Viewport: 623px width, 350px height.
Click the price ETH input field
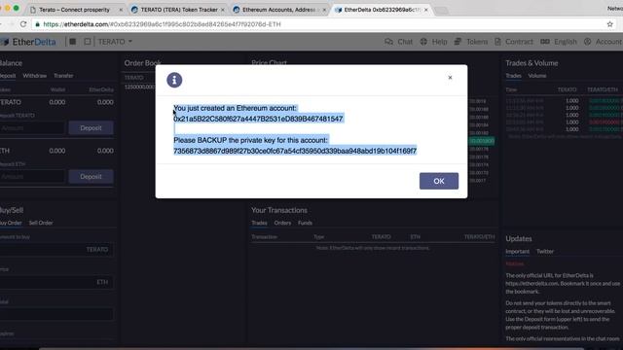[x=56, y=282]
